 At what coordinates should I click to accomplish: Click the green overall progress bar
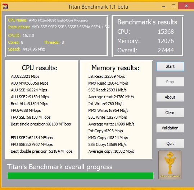(x=80, y=176)
